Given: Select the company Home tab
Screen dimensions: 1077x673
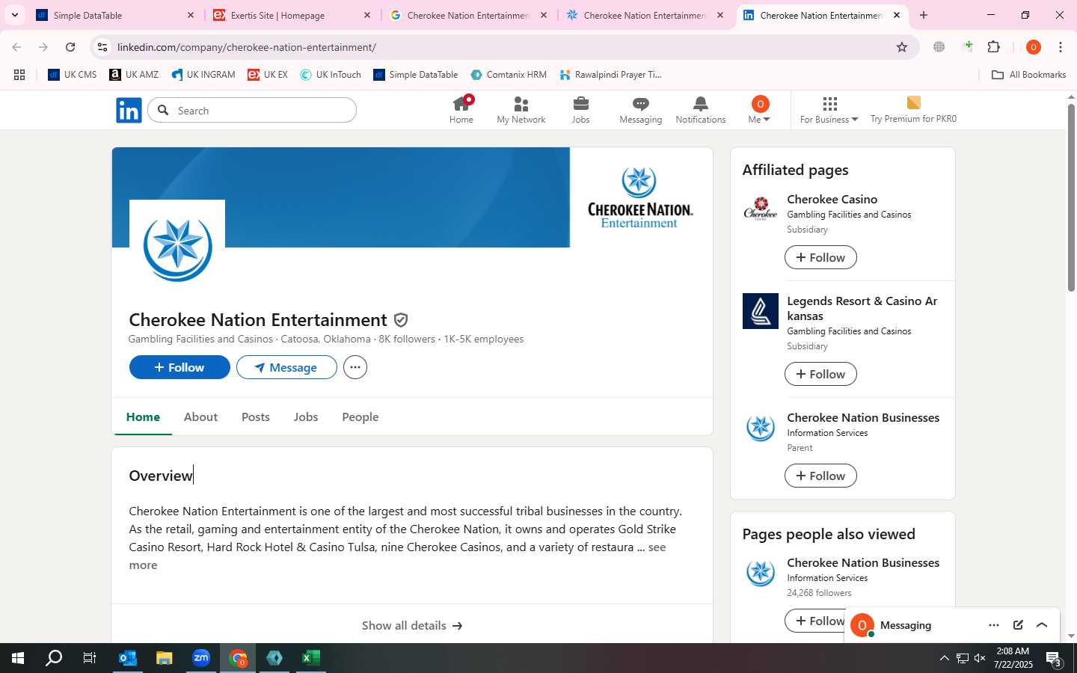Looking at the screenshot, I should [143, 417].
